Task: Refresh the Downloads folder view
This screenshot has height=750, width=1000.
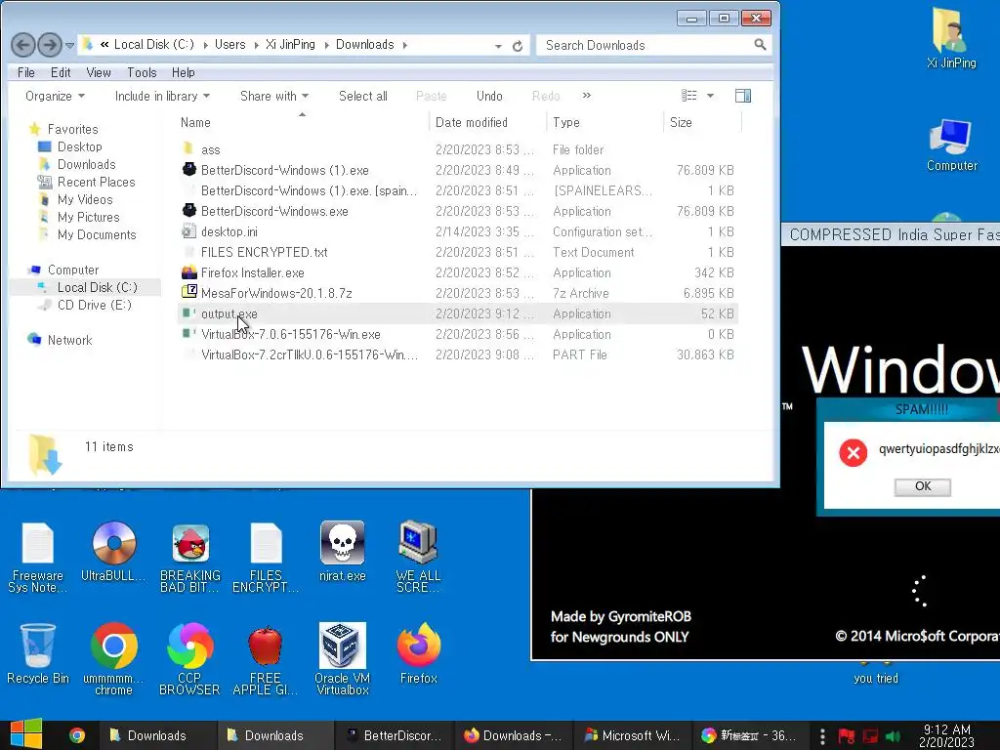Action: click(518, 46)
